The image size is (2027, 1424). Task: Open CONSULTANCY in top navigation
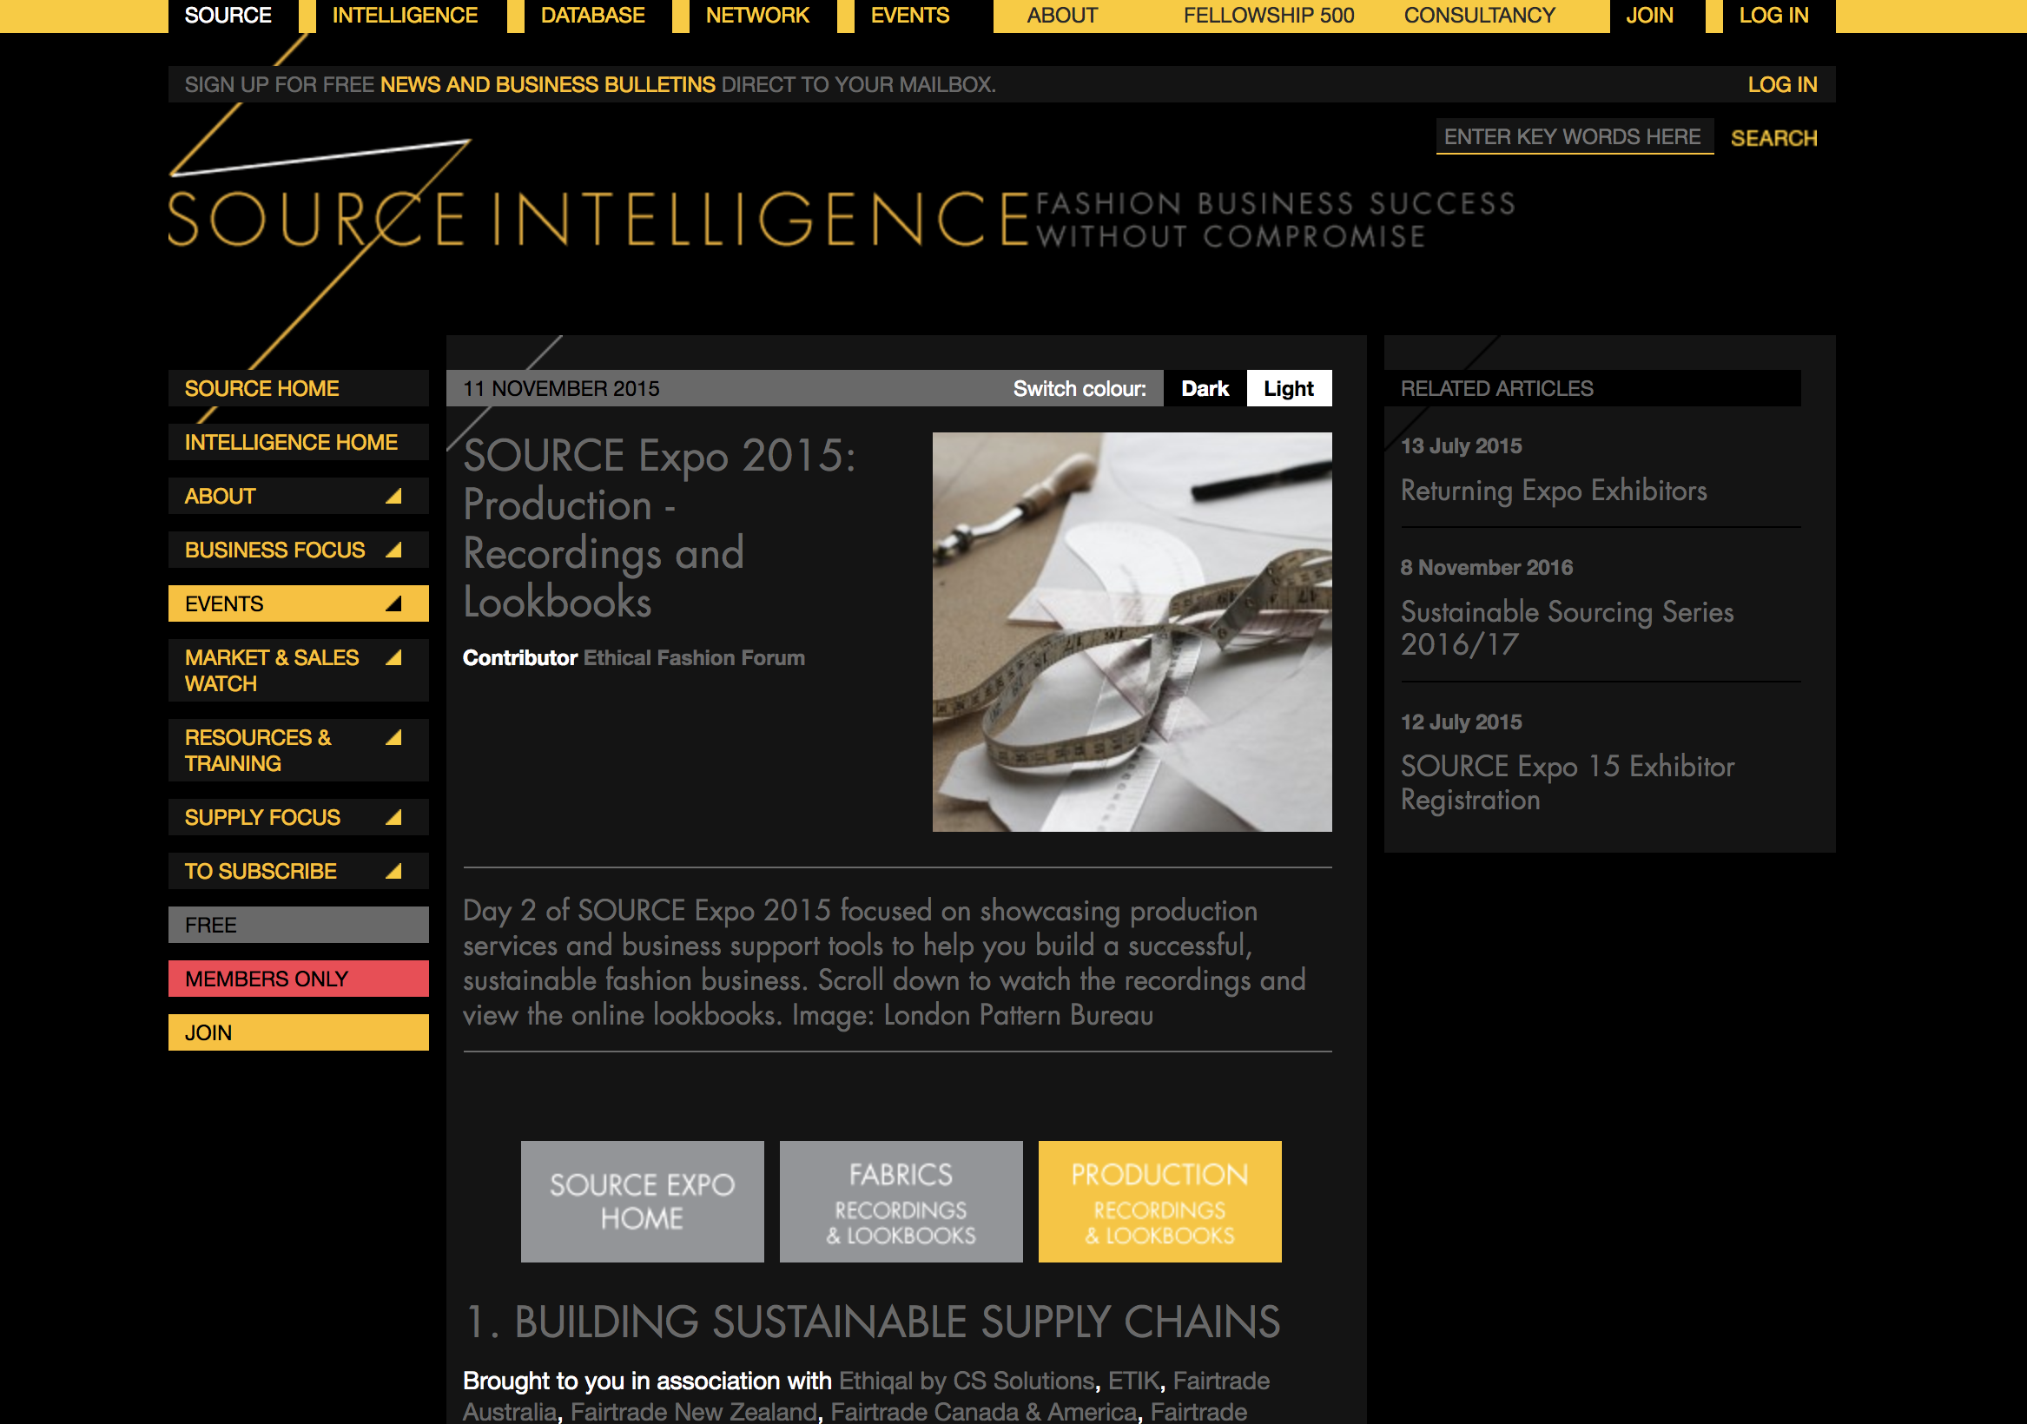[x=1480, y=16]
